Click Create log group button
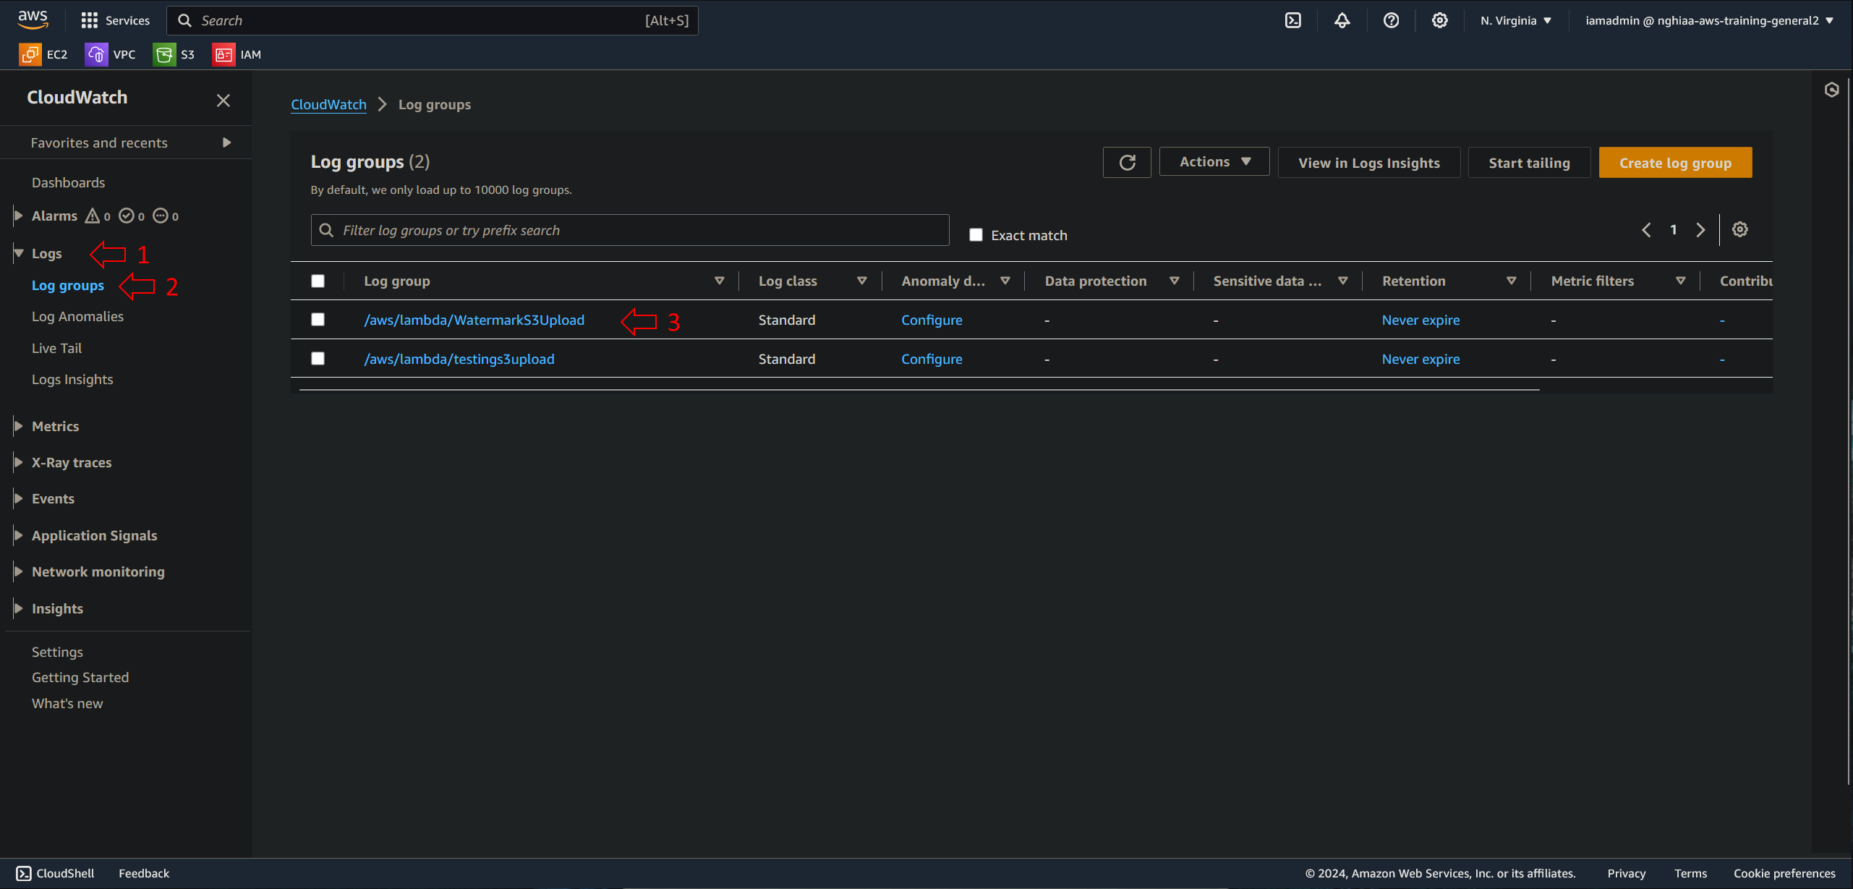Viewport: 1853px width, 889px height. tap(1675, 163)
